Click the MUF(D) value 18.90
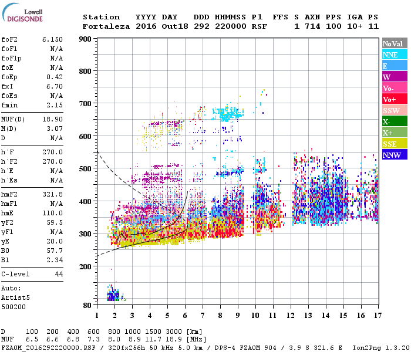 click(52, 120)
